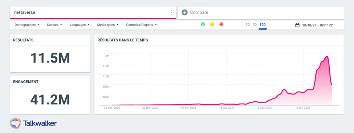Click the 22 févr. 2021 axis label

coord(150,108)
